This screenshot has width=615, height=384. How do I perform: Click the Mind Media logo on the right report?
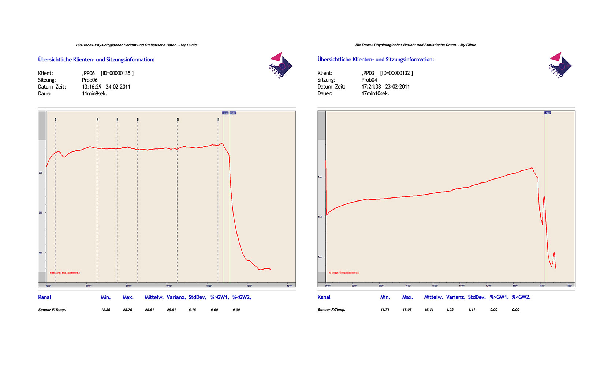click(560, 65)
